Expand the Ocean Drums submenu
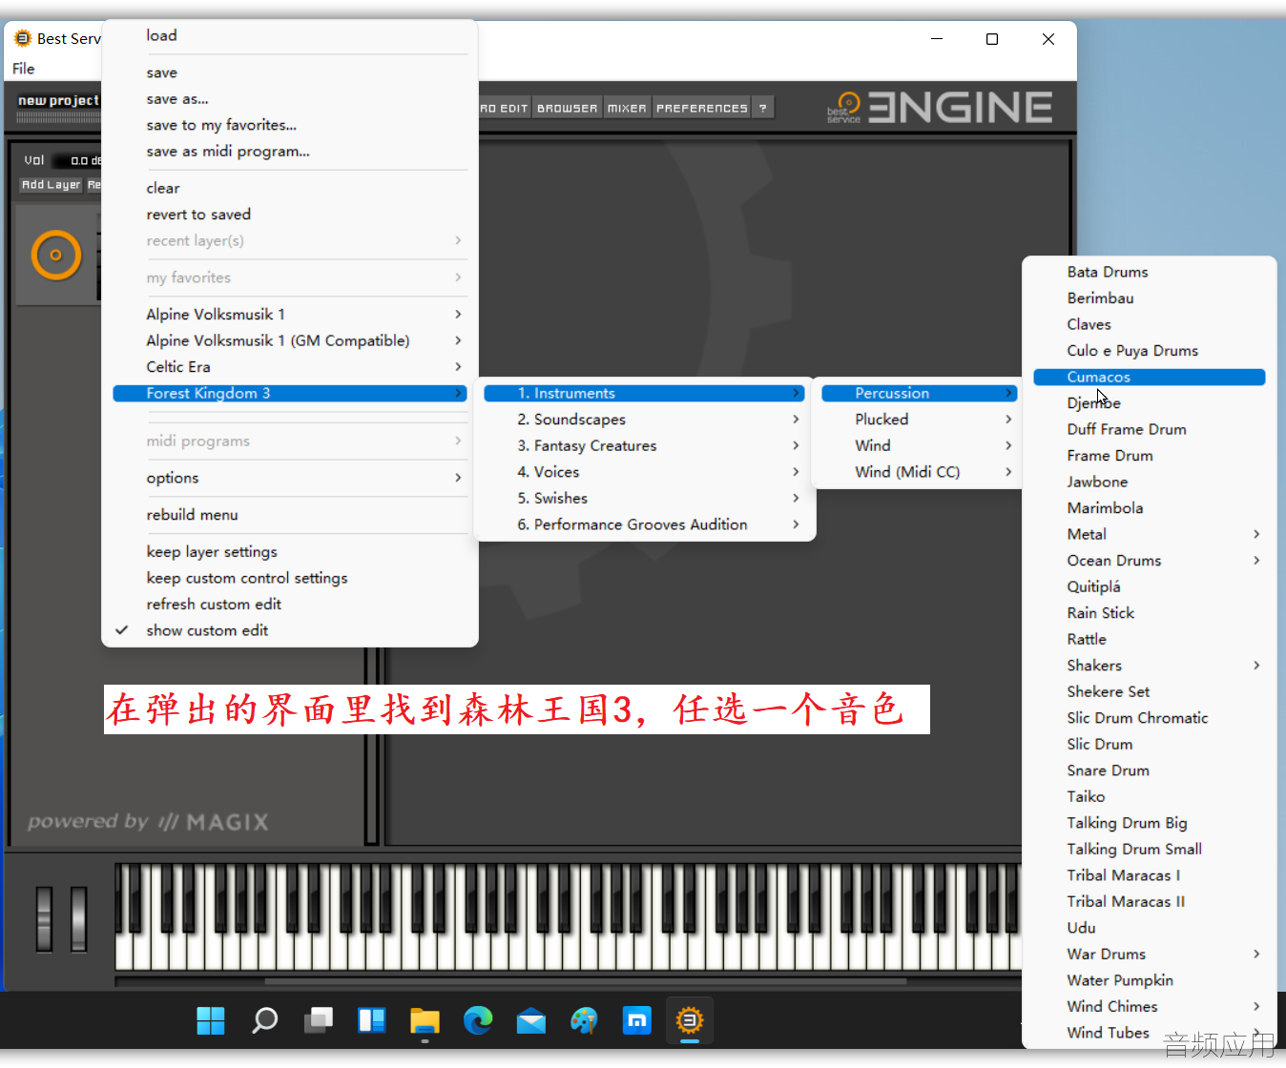 (1150, 561)
